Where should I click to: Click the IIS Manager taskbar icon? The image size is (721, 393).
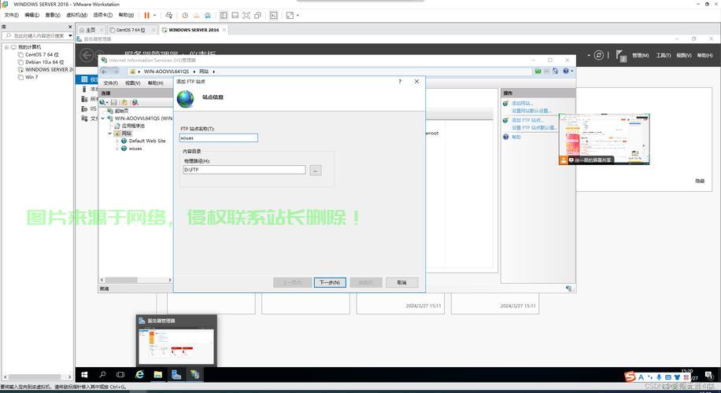coord(194,375)
